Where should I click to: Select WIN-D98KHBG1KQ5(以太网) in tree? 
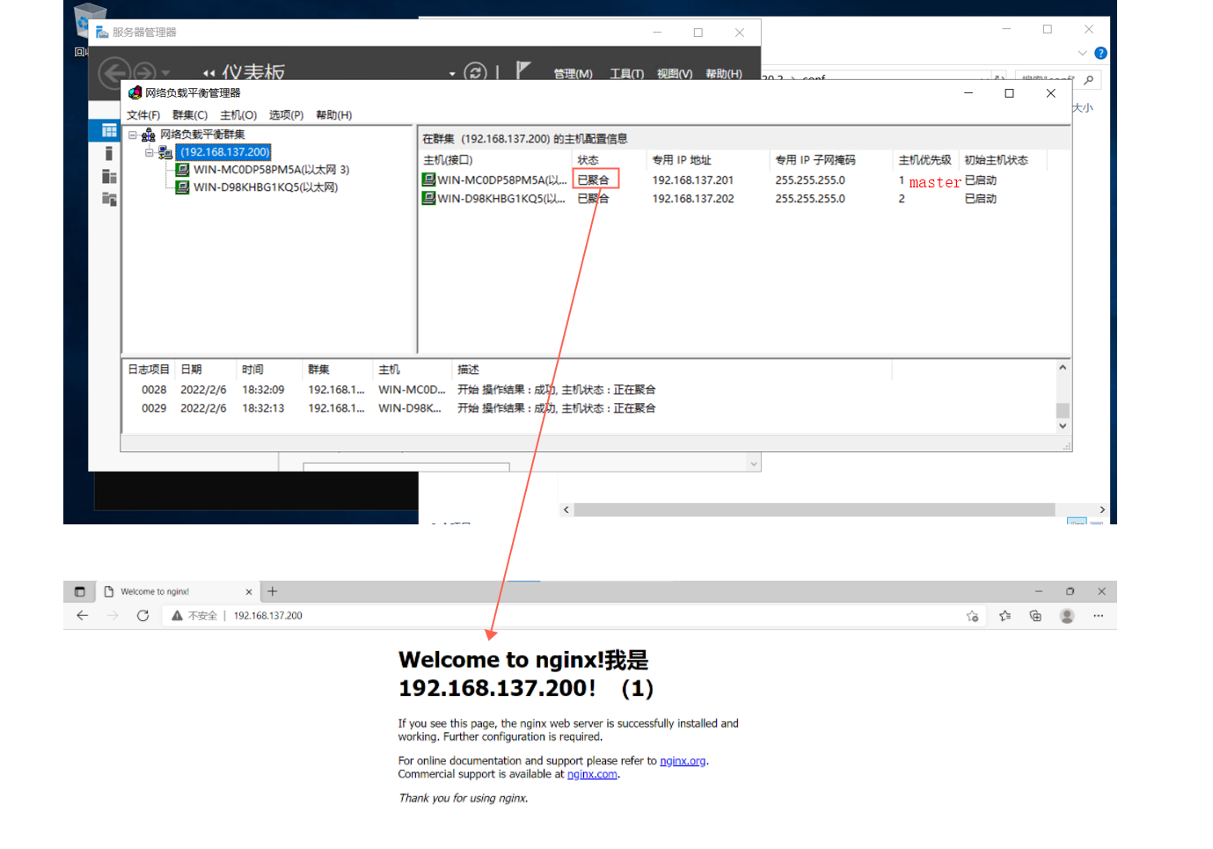coord(266,187)
